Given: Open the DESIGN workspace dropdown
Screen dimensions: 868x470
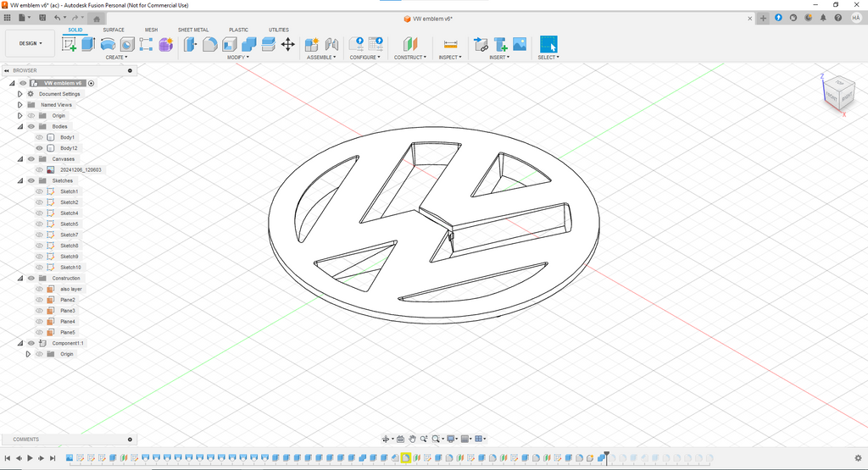Looking at the screenshot, I should 31,43.
